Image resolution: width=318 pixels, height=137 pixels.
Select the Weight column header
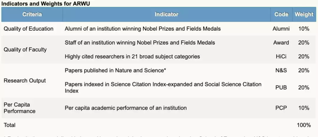click(304, 14)
